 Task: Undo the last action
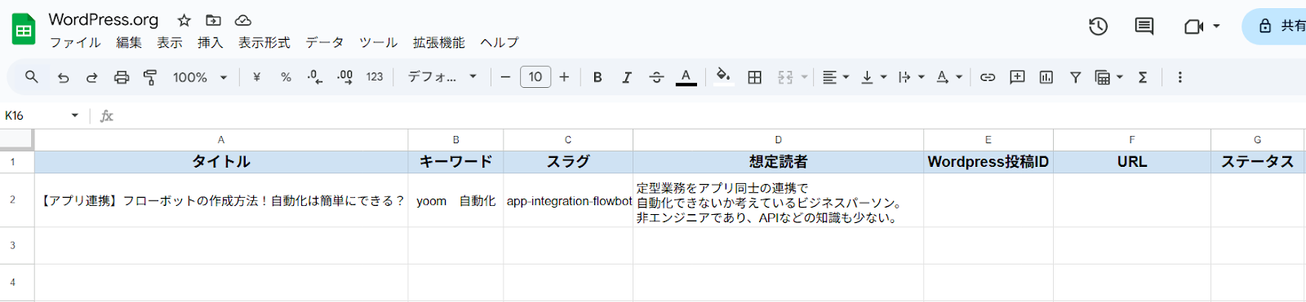pyautogui.click(x=63, y=77)
